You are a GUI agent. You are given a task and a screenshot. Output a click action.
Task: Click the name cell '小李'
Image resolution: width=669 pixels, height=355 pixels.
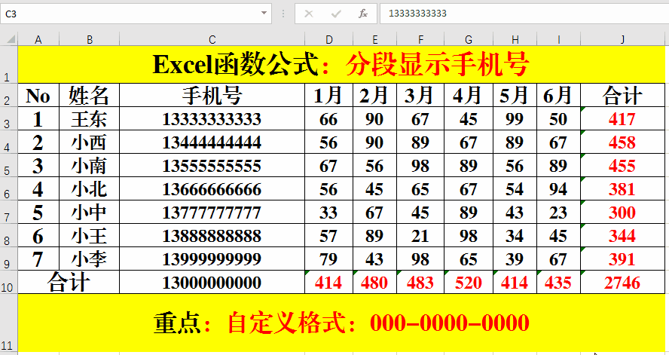tap(90, 259)
